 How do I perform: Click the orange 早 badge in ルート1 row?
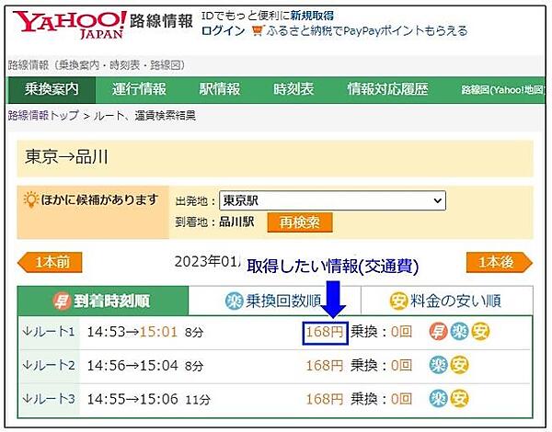tap(438, 332)
